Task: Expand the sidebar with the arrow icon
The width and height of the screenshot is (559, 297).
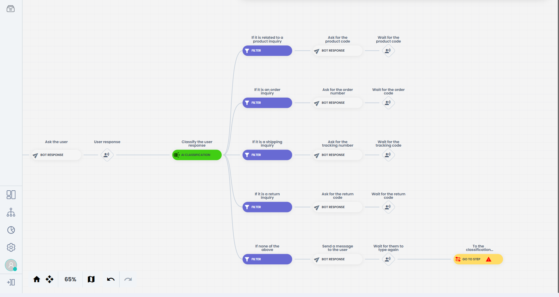Action: [x=11, y=282]
